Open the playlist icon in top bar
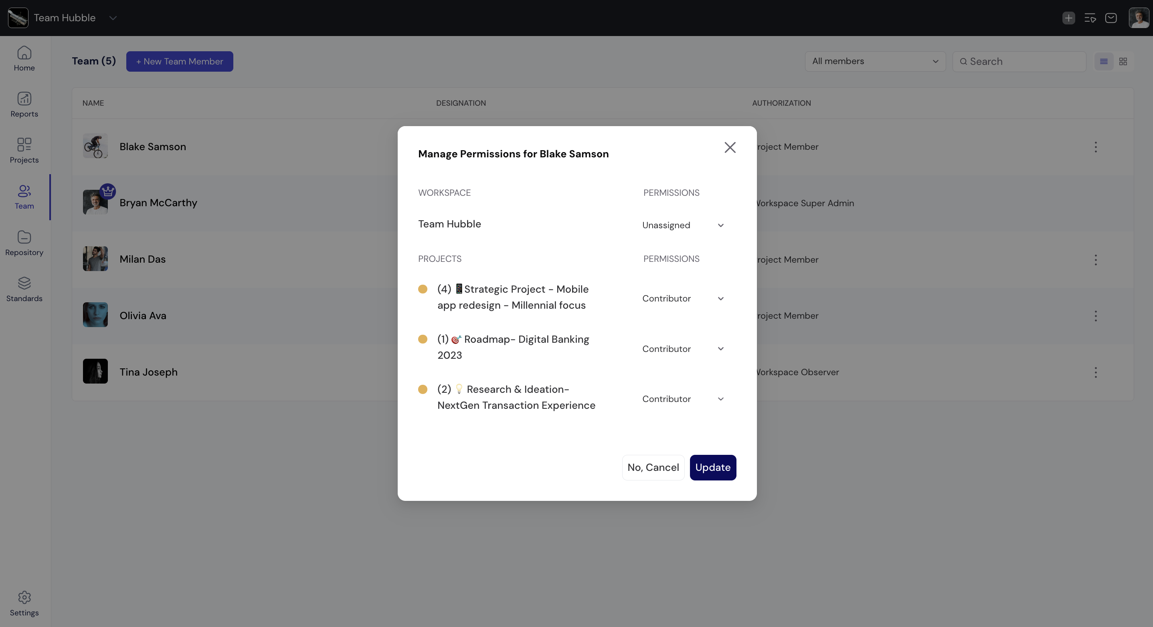The image size is (1153, 627). point(1090,18)
